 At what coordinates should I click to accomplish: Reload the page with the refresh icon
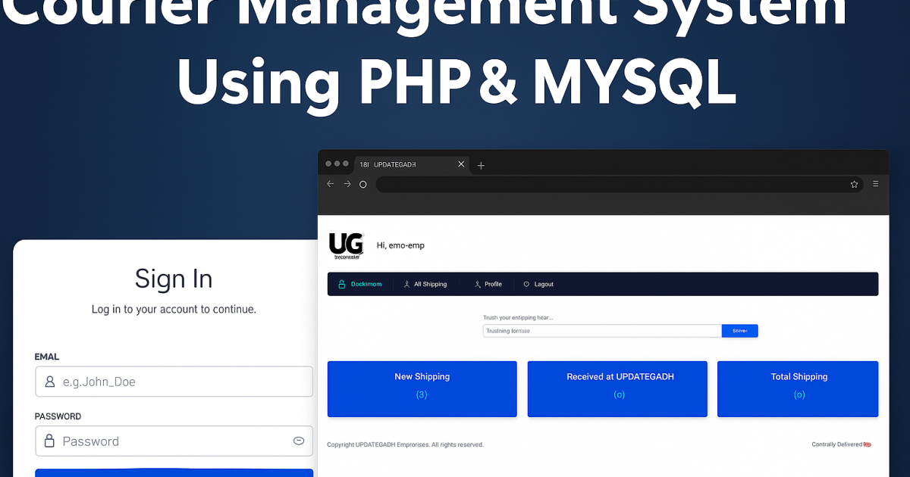pyautogui.click(x=362, y=183)
